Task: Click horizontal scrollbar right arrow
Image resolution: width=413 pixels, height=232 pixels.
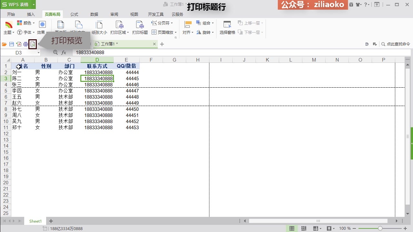Action: (x=397, y=221)
